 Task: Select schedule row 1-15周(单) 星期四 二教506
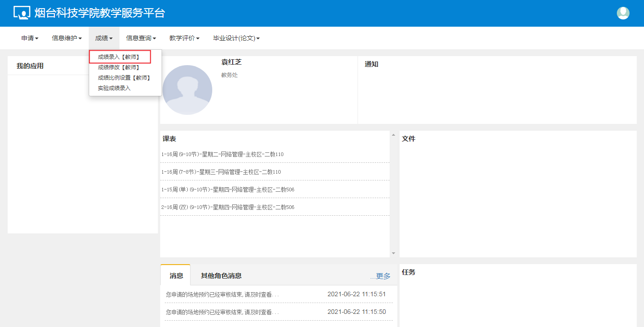(275, 190)
